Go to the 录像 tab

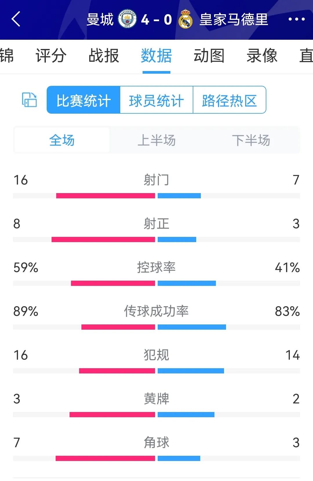262,56
